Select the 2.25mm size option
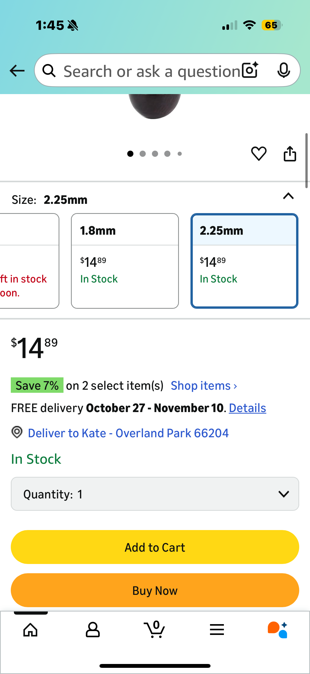The width and height of the screenshot is (310, 674). tap(244, 261)
